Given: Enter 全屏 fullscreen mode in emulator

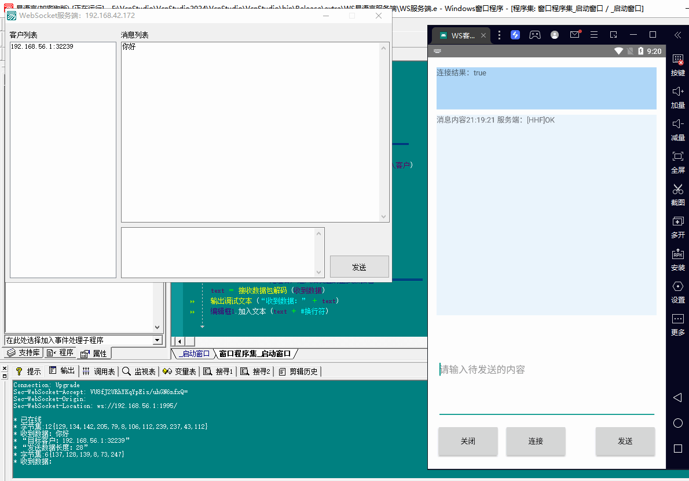Looking at the screenshot, I should pos(677,156).
